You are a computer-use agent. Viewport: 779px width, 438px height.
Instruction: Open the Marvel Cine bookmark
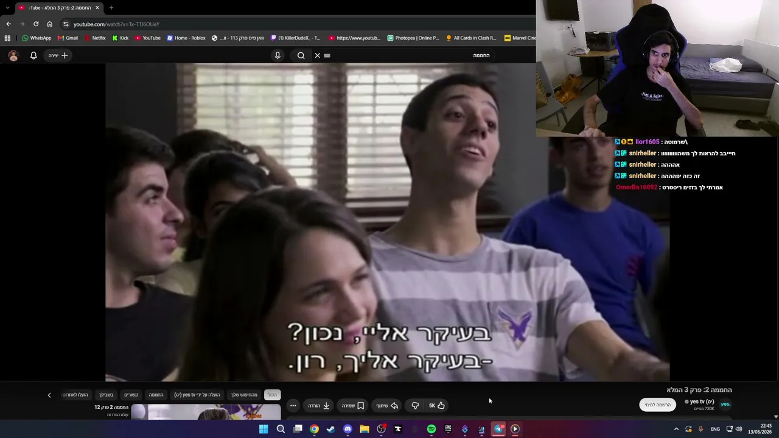(520, 38)
